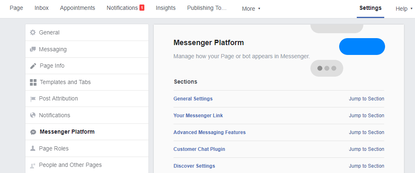Screen dimensions: 415x173
Task: Jump to Section for Discover Settings
Action: click(367, 166)
